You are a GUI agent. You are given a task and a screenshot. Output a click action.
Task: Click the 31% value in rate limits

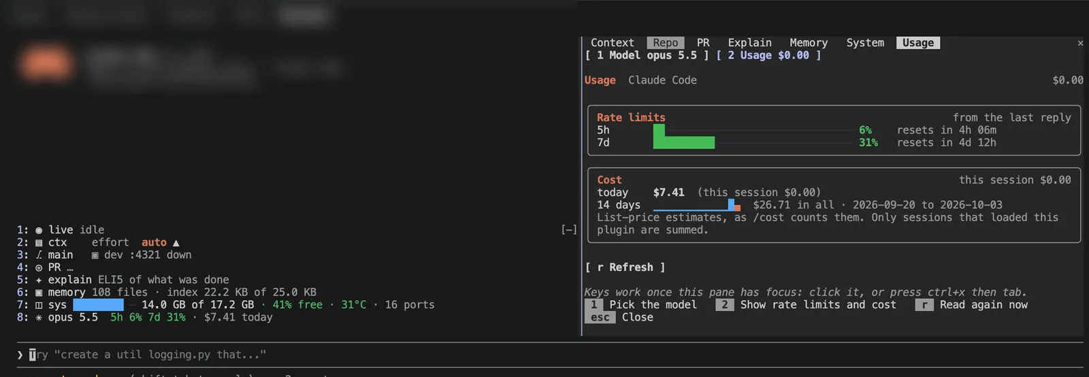[x=868, y=142]
